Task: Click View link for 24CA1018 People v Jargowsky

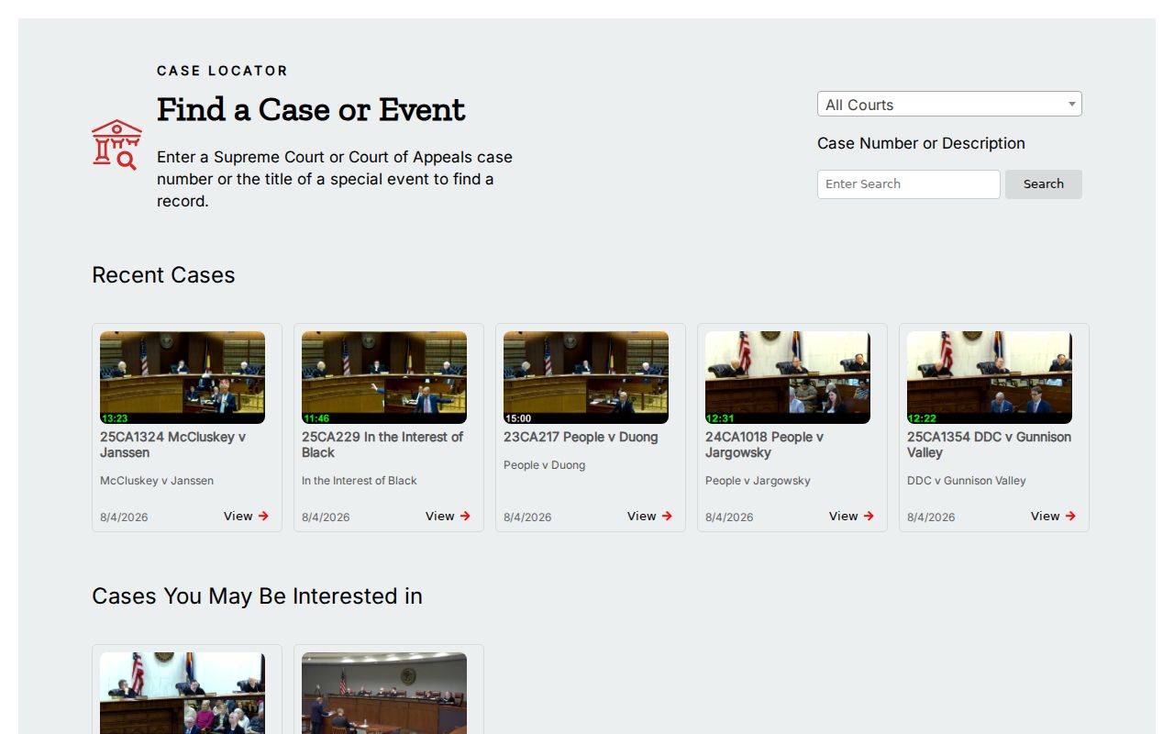Action: (x=852, y=516)
